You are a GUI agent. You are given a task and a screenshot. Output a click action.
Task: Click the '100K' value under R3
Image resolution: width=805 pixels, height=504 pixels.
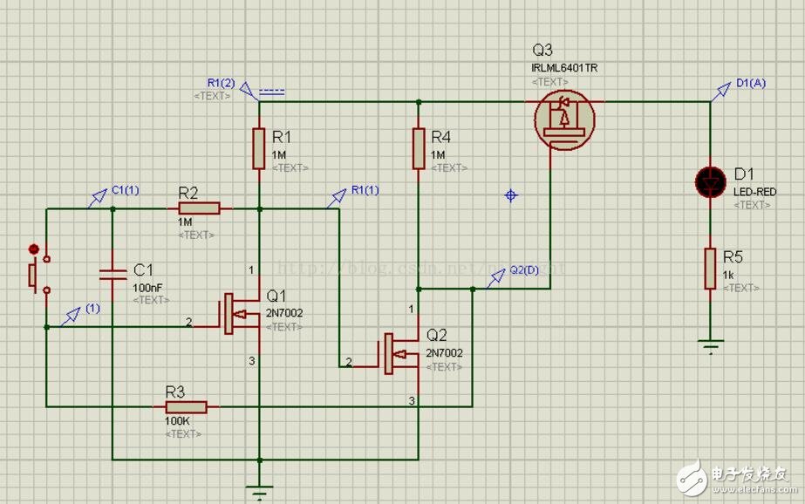click(x=177, y=421)
